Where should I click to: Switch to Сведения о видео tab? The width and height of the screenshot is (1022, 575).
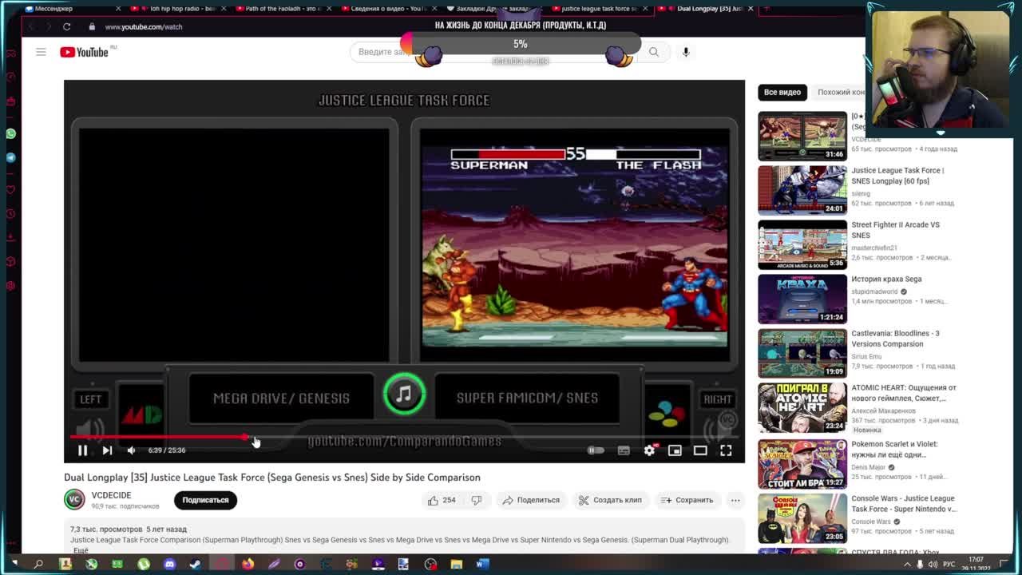tap(389, 9)
